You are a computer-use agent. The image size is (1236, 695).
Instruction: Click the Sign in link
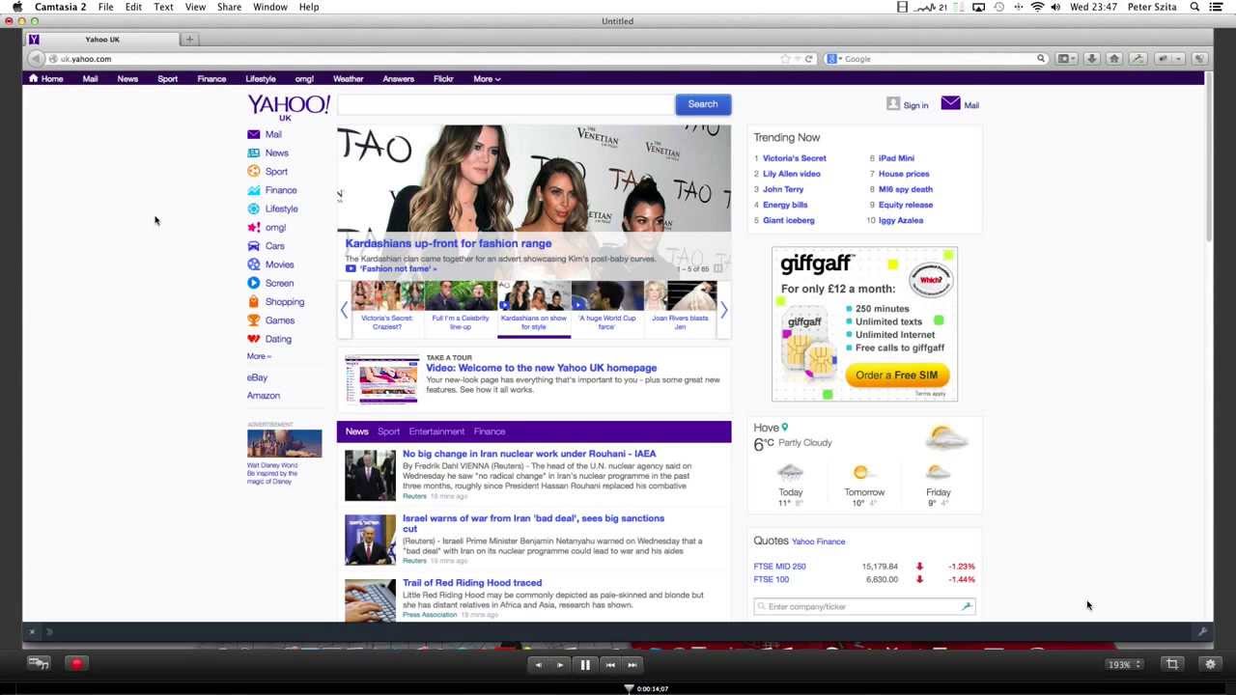pos(915,105)
